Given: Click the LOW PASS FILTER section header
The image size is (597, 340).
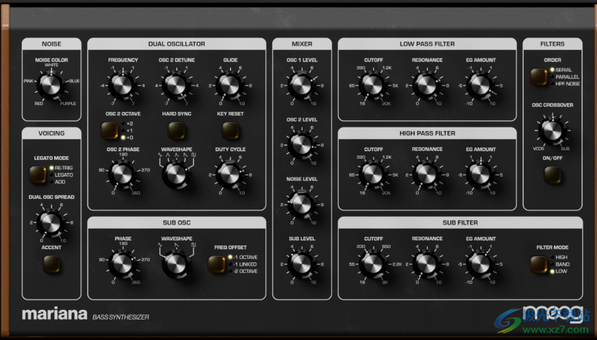Looking at the screenshot, I should (x=427, y=44).
